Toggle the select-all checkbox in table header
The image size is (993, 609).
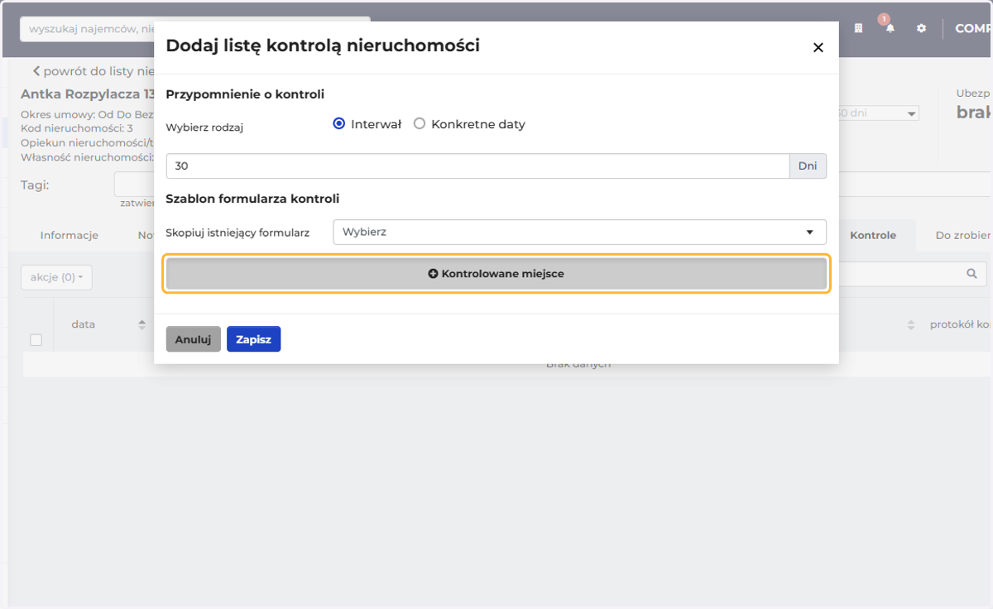36,339
